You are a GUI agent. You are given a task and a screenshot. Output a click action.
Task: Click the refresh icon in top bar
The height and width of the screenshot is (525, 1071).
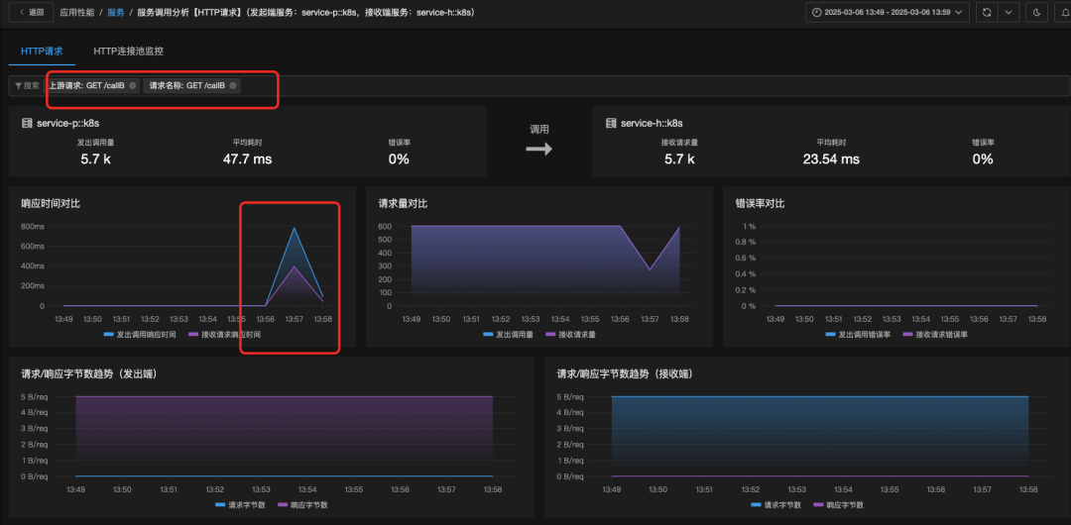tap(986, 13)
